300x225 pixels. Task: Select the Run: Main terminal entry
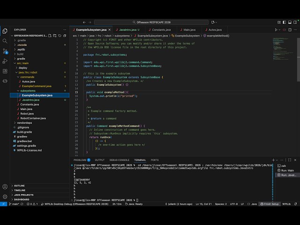point(286,171)
